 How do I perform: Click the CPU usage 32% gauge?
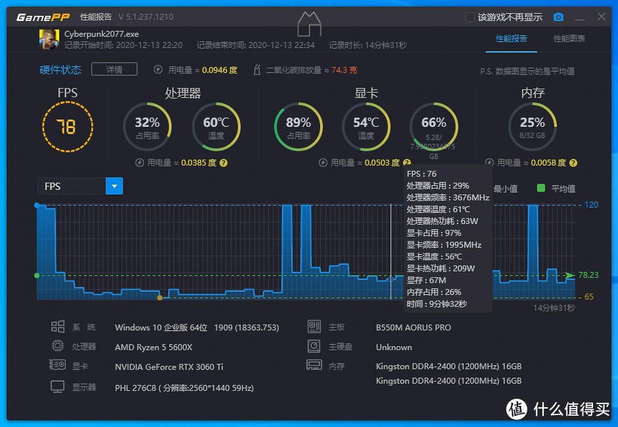coord(147,127)
